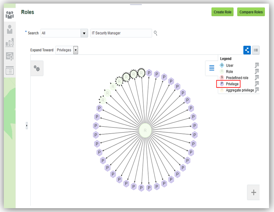Open the Certificates sidebar icon
This screenshot has width=274, height=212.
point(10,56)
